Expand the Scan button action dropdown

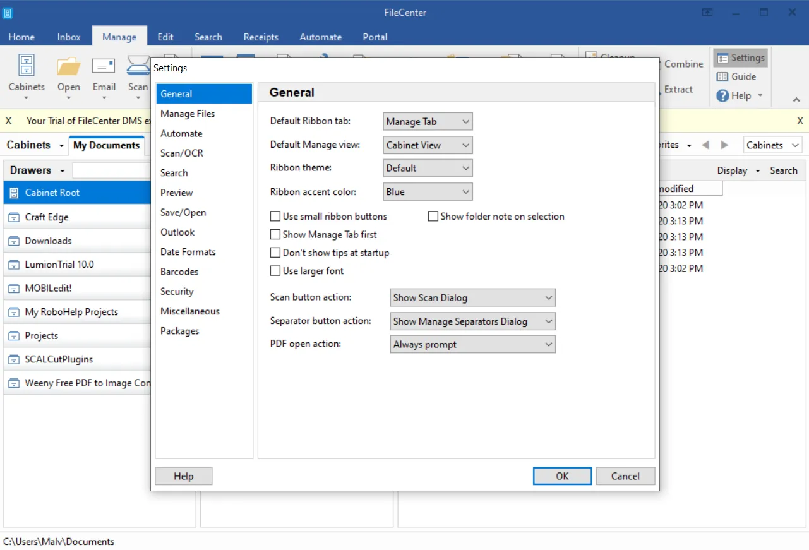pos(472,298)
